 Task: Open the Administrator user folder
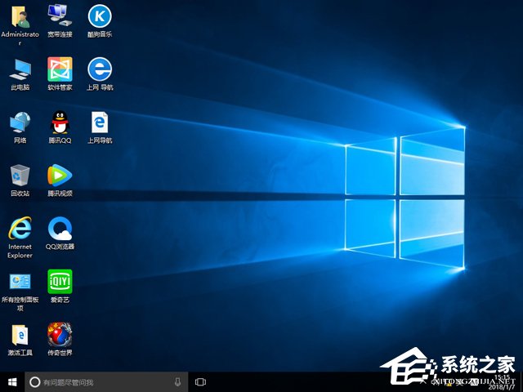(x=20, y=16)
